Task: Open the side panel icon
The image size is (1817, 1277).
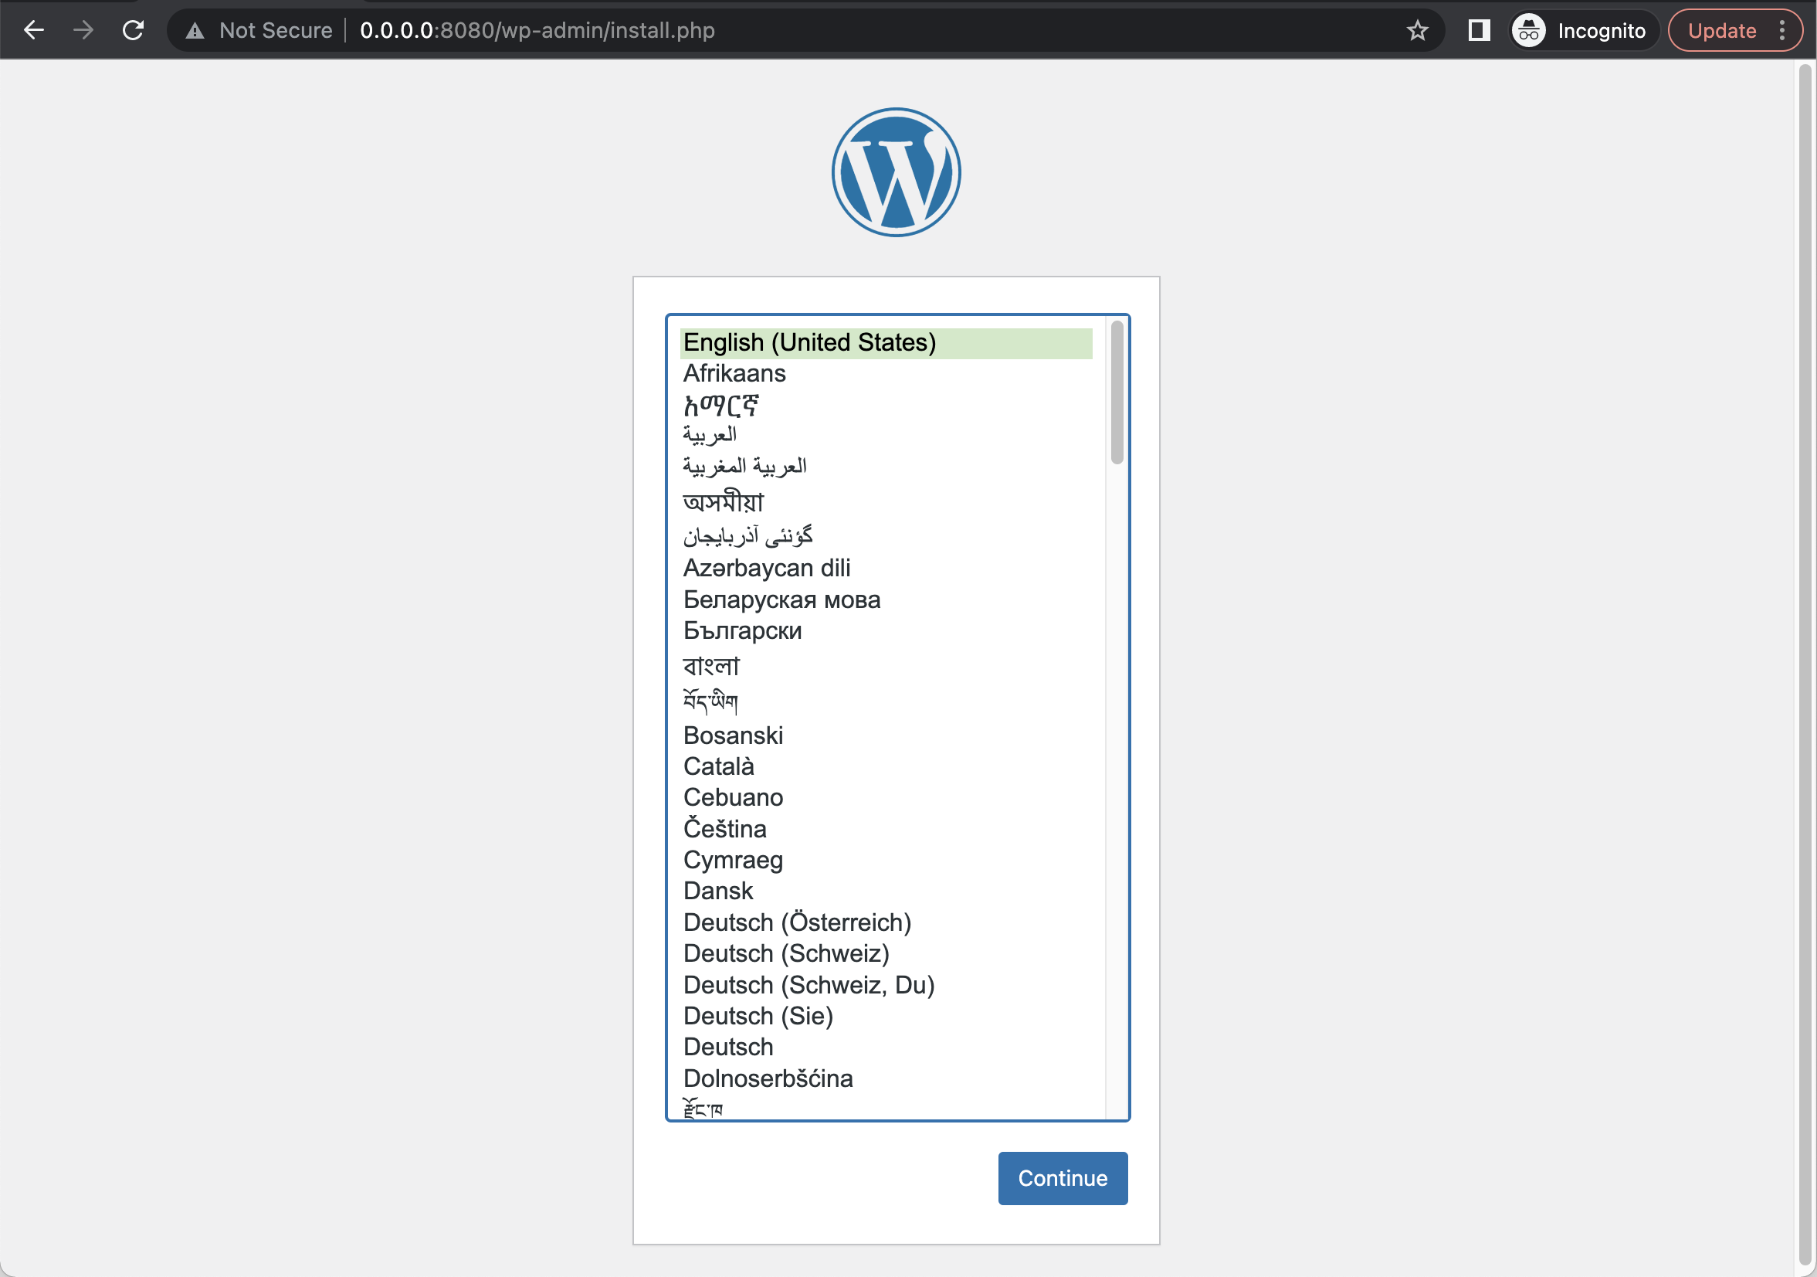Action: [1478, 30]
